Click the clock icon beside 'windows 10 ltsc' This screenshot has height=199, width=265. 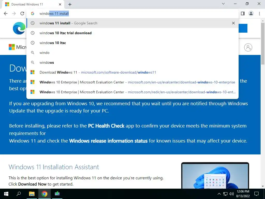pos(32,43)
